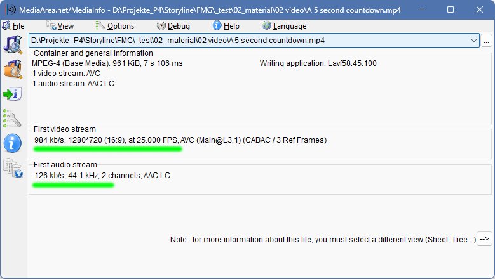Viewport: 495px width, 279px height.
Task: Click 'Container and general information' heading
Action: point(93,53)
